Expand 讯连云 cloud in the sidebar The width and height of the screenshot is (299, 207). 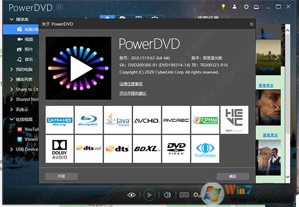pyautogui.click(x=11, y=109)
